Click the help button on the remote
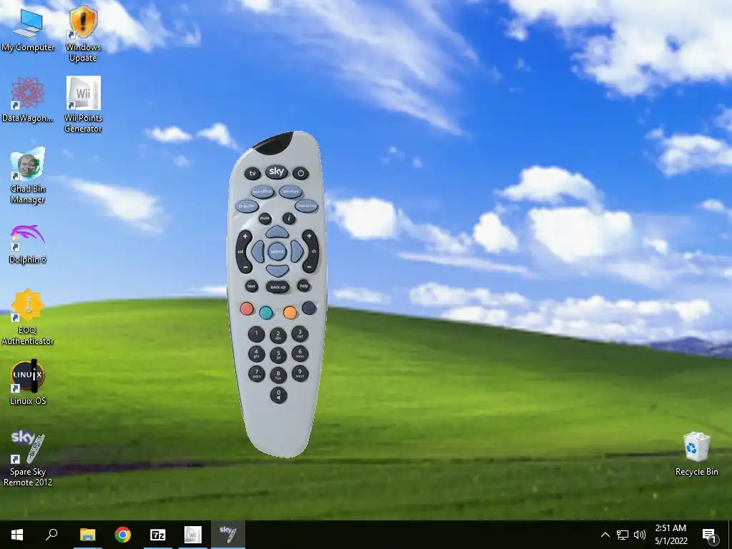Screen dimensions: 732x549 pyautogui.click(x=304, y=286)
